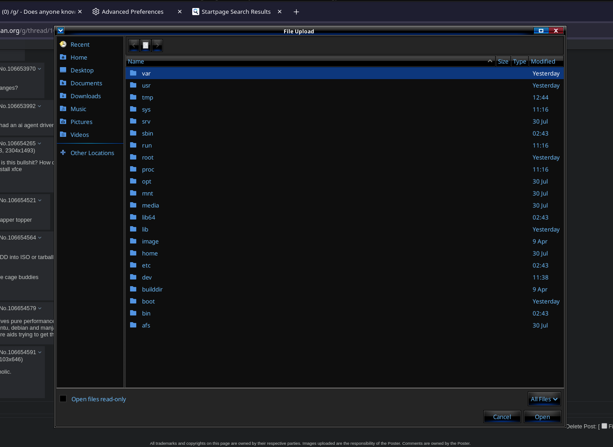Open the All Files filter dropdown
The width and height of the screenshot is (613, 447).
[x=544, y=399]
